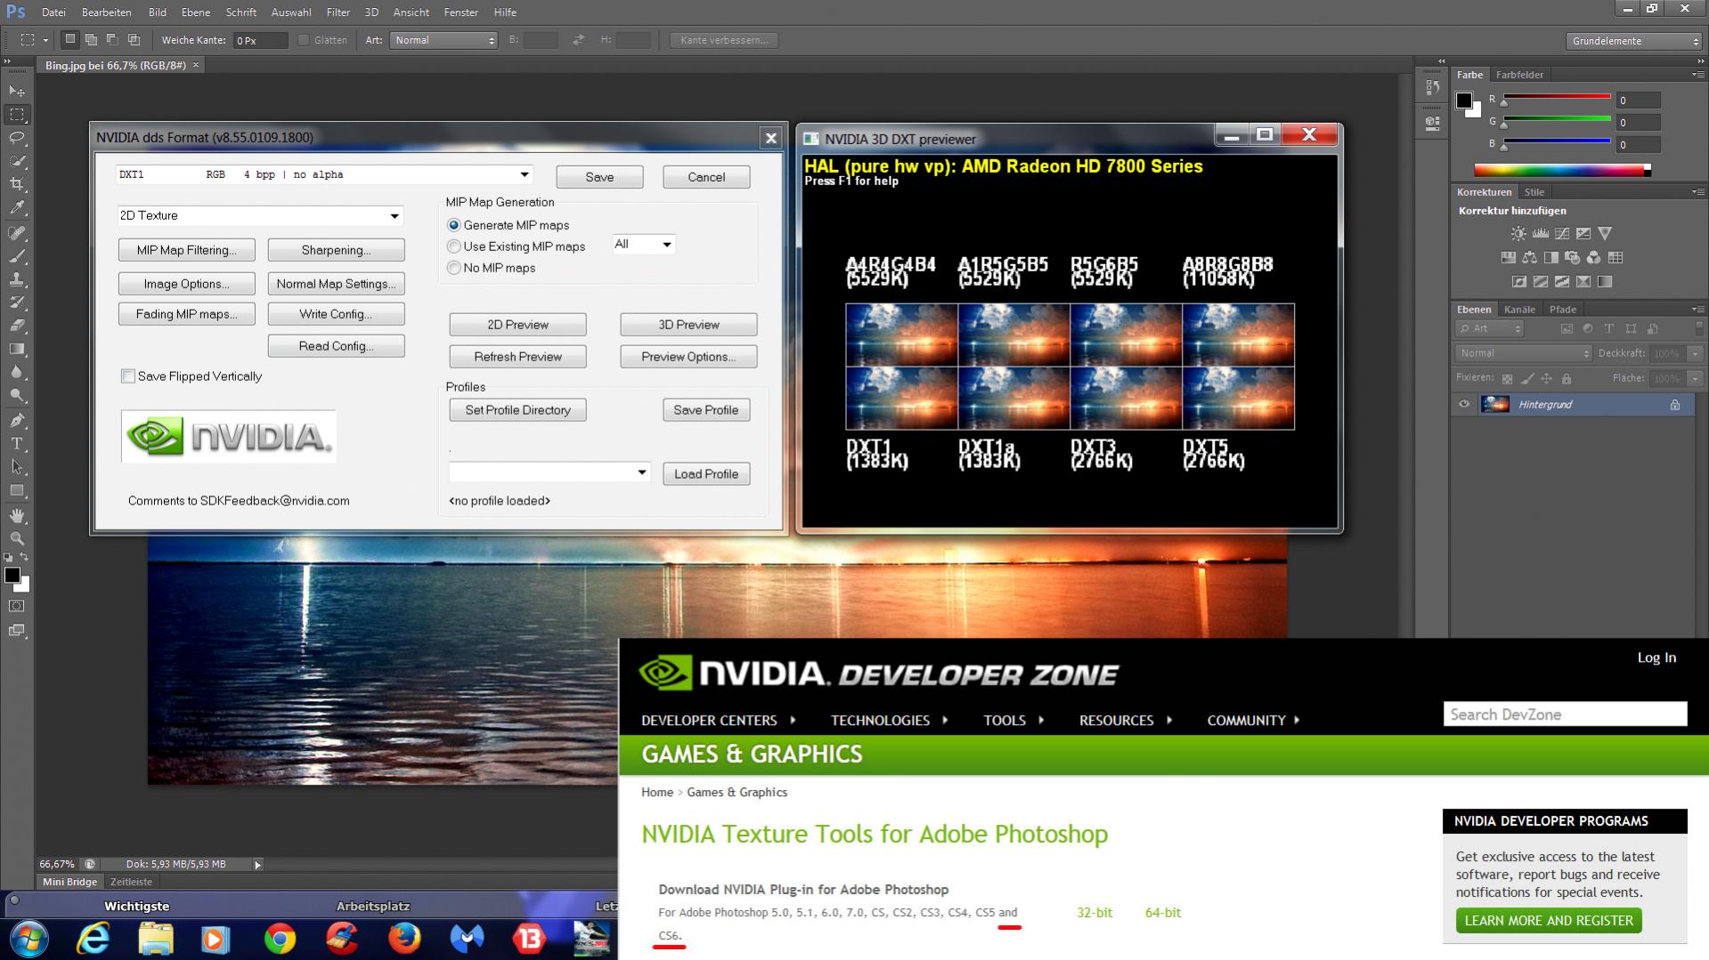1709x960 pixels.
Task: Switch to the Kanäle tab
Action: tap(1519, 310)
